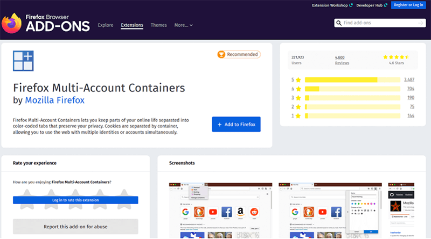The image size is (431, 239).
Task: Open the 704 four-star reviews count
Action: (411, 89)
